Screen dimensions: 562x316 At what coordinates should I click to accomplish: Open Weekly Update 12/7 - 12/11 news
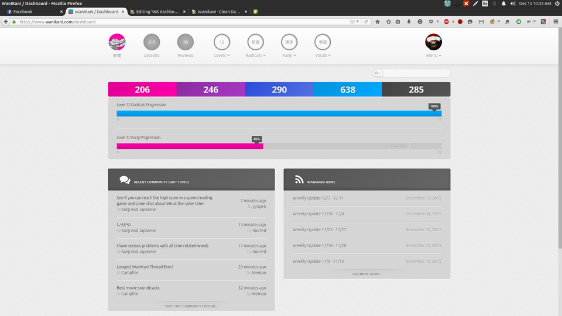tap(318, 198)
